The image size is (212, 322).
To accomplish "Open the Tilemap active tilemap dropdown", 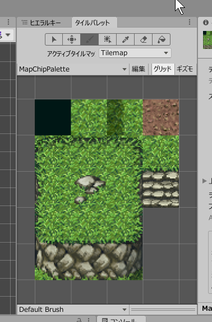I will (x=135, y=53).
